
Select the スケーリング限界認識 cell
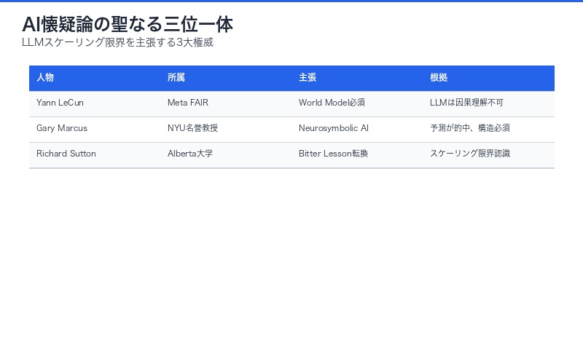click(x=470, y=154)
